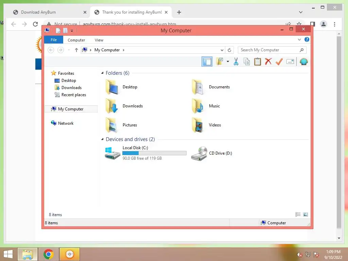Click the muted volume tray icon
Screen dimensions: 348x261
pyautogui.click(x=299, y=255)
